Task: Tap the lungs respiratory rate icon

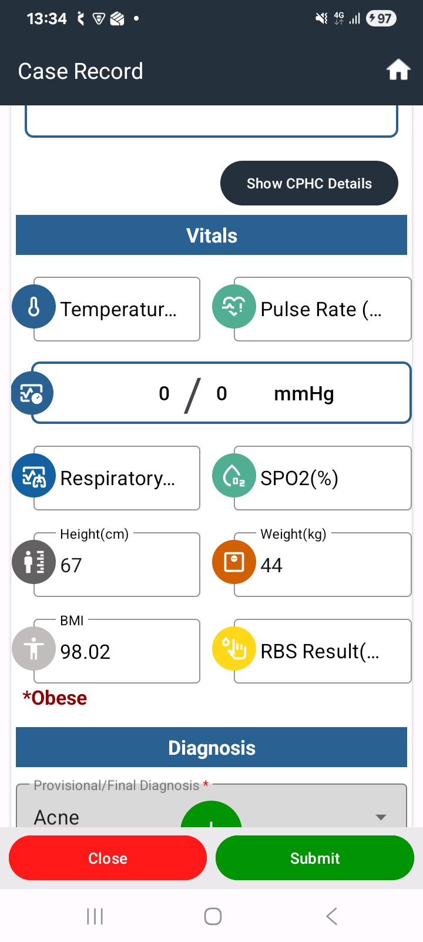Action: 34,476
